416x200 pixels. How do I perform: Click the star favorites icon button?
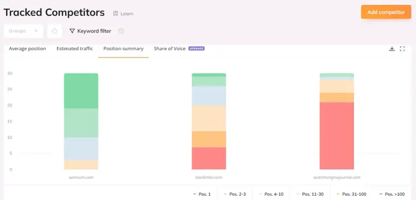[55, 31]
